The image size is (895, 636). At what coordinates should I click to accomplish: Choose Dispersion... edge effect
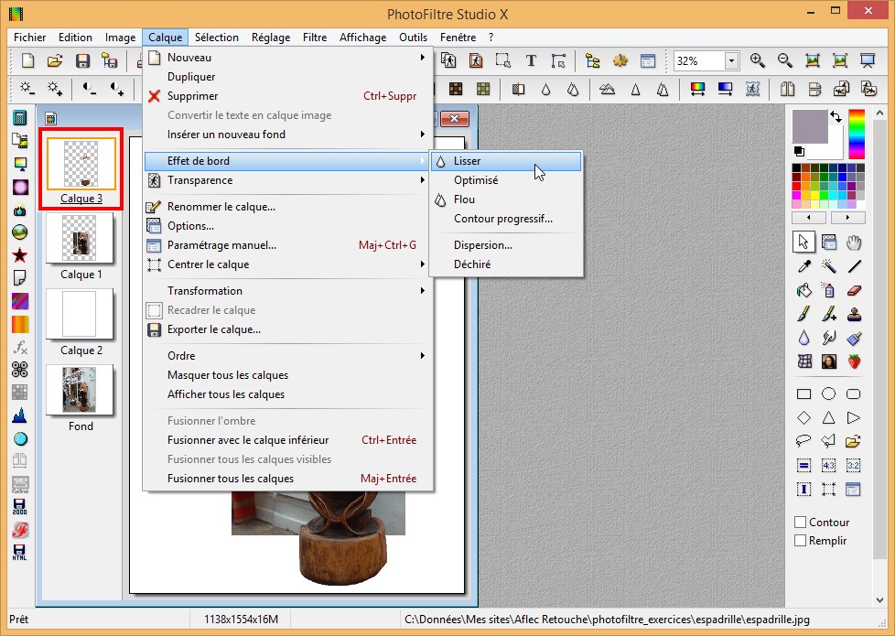[506, 245]
